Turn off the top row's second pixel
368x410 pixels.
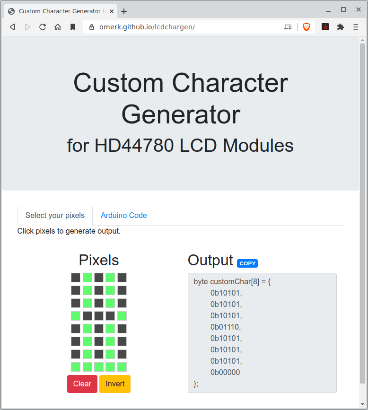click(88, 278)
